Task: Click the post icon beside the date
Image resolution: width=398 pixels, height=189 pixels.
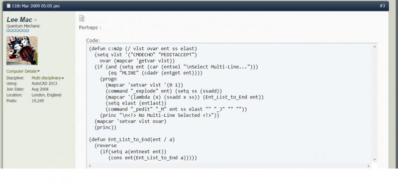Action: (x=8, y=5)
